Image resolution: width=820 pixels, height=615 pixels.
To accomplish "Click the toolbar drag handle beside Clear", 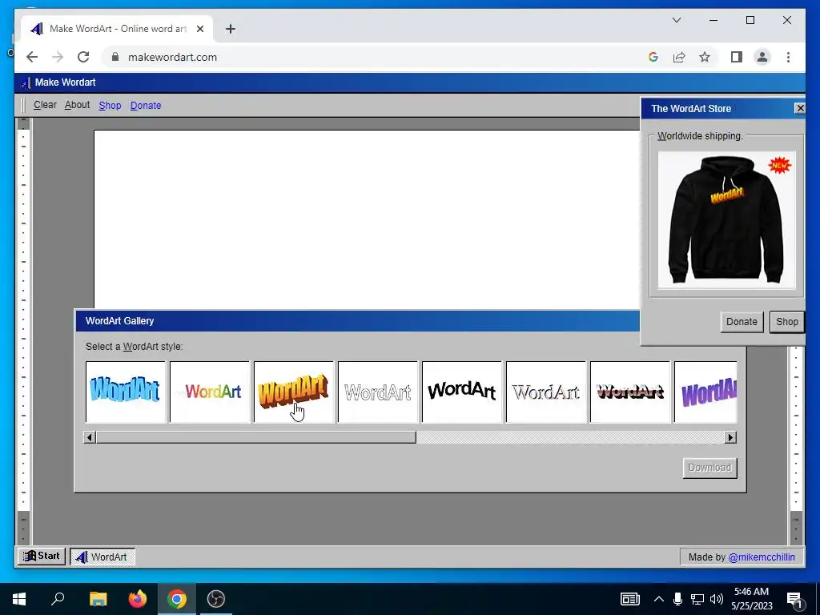I will click(22, 105).
